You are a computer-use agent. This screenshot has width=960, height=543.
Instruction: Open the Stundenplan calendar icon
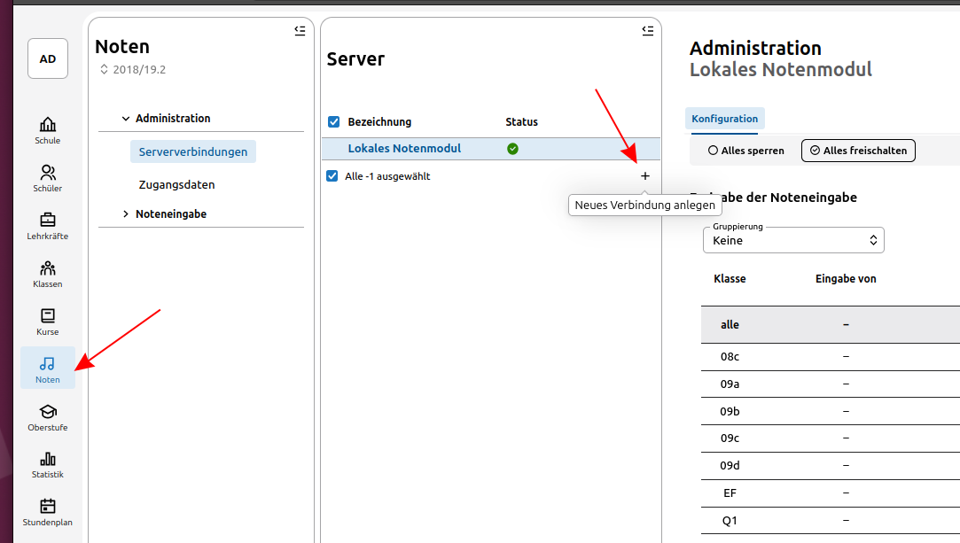click(48, 512)
